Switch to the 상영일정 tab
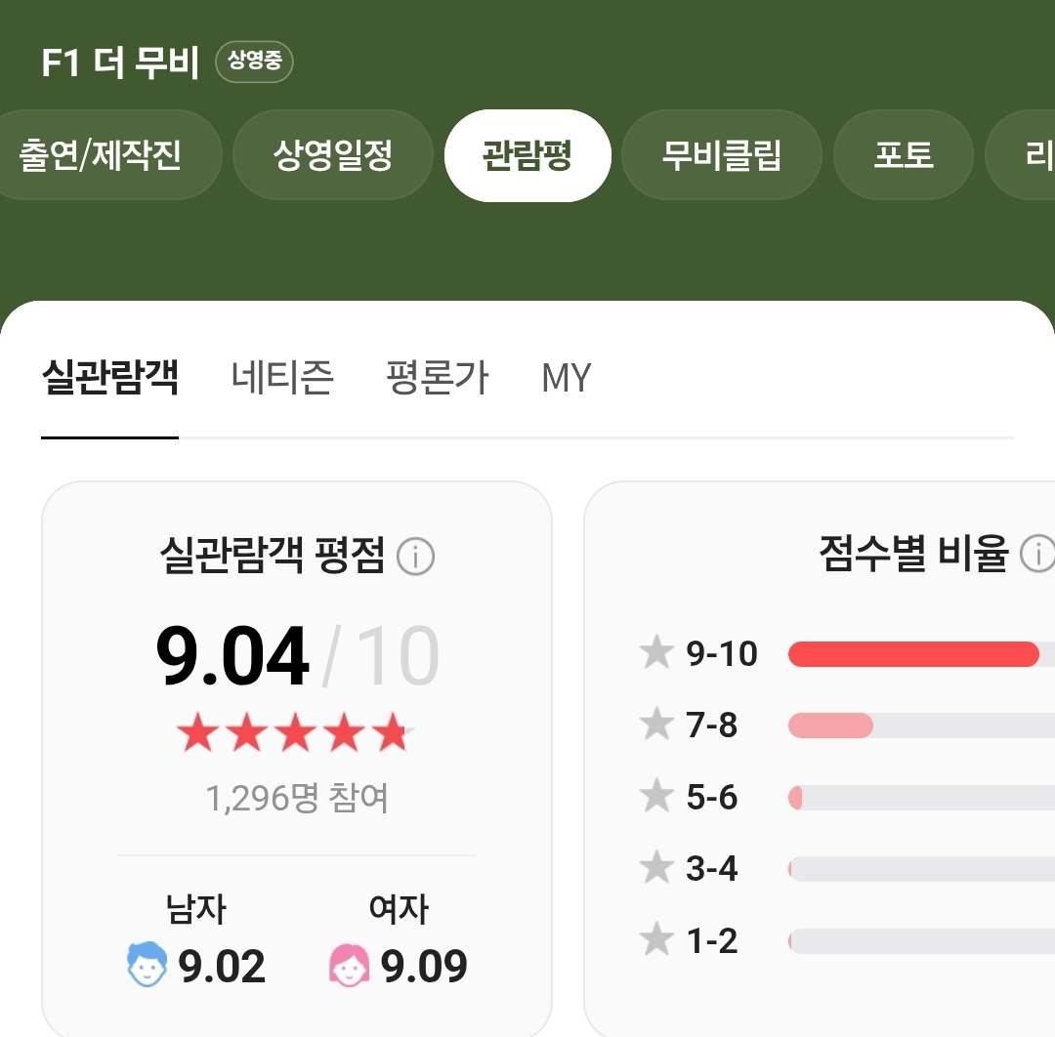This screenshot has width=1055, height=1037. (332, 154)
